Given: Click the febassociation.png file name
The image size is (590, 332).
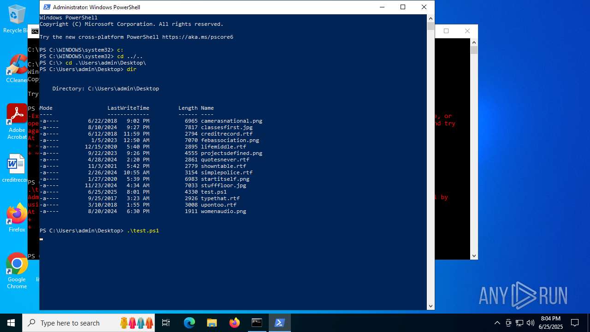Looking at the screenshot, I should click(x=230, y=140).
